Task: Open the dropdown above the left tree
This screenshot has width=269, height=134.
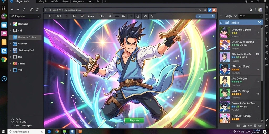Action: click(25, 16)
